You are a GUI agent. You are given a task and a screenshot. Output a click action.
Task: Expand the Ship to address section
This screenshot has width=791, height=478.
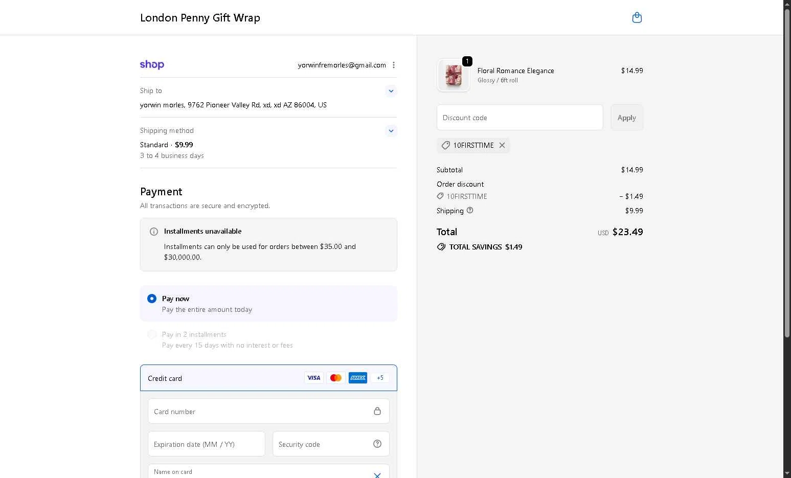tap(391, 91)
